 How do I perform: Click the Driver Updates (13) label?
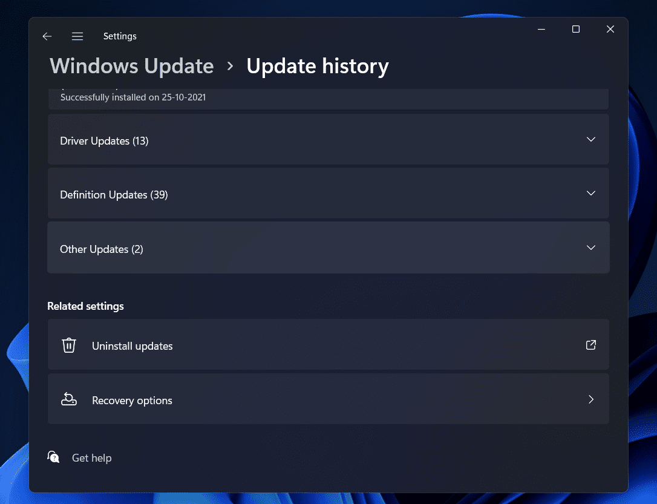pyautogui.click(x=104, y=141)
